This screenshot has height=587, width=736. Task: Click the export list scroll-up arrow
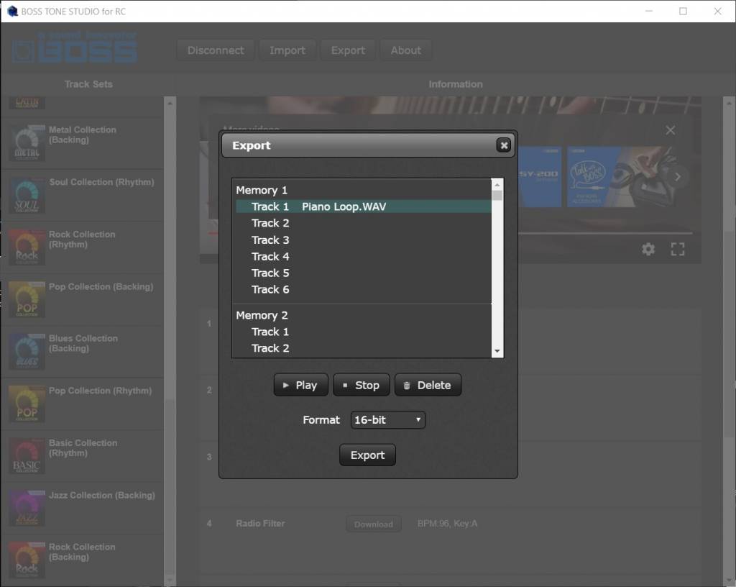coord(497,185)
